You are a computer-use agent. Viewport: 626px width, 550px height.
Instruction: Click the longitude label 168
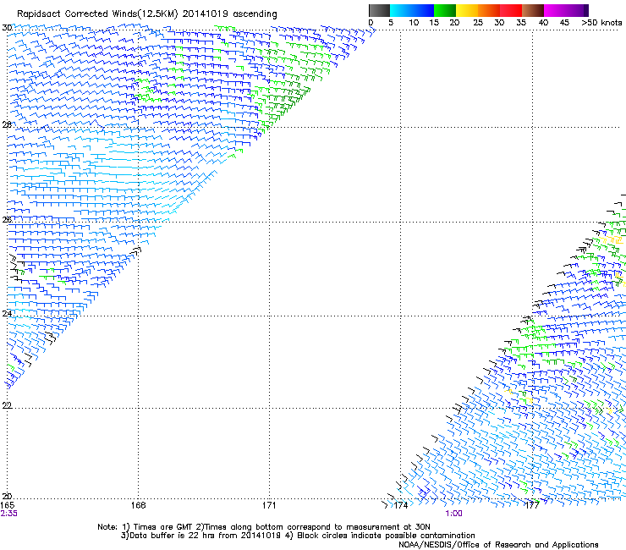(x=138, y=505)
